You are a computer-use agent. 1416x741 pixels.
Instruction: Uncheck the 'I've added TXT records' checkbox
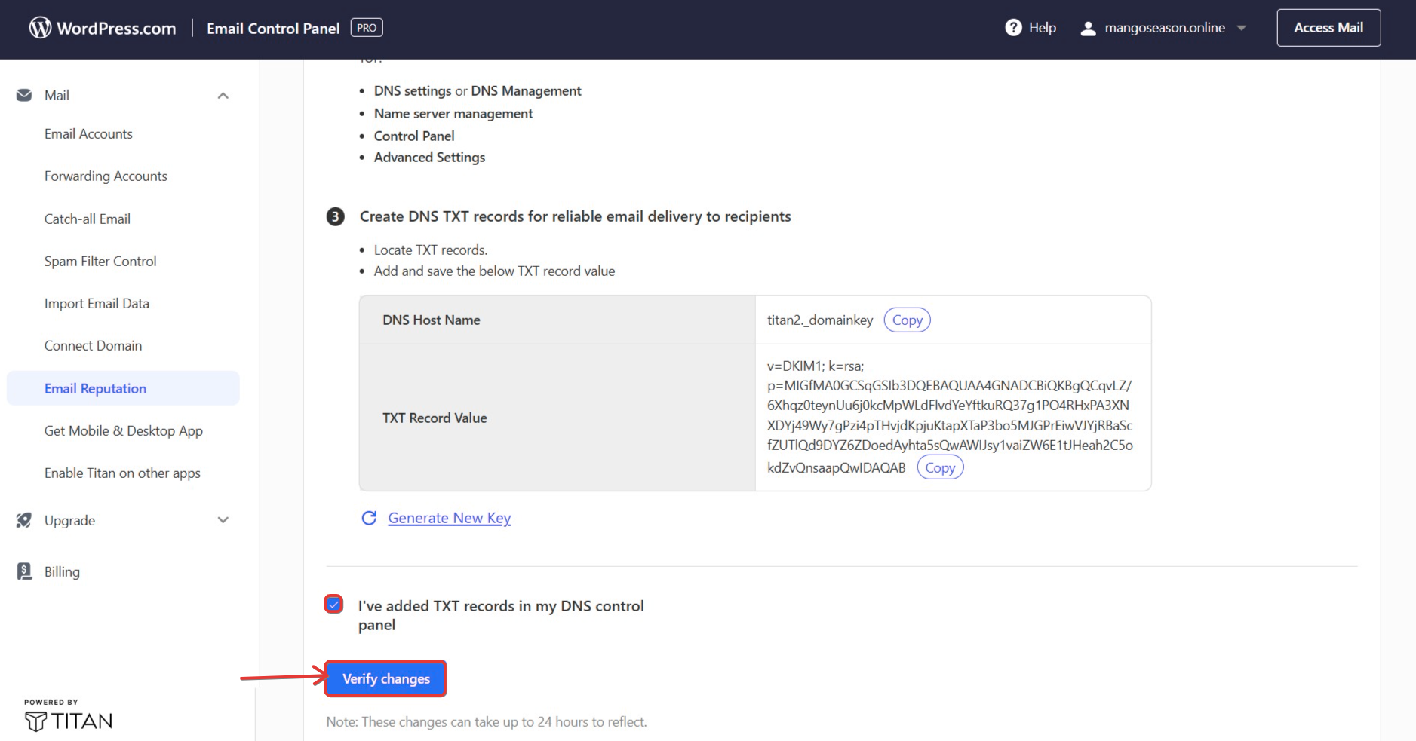pyautogui.click(x=333, y=605)
